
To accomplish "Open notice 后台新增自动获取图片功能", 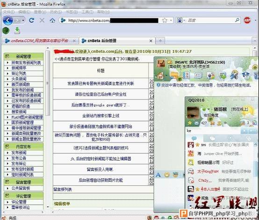I will [101, 180].
